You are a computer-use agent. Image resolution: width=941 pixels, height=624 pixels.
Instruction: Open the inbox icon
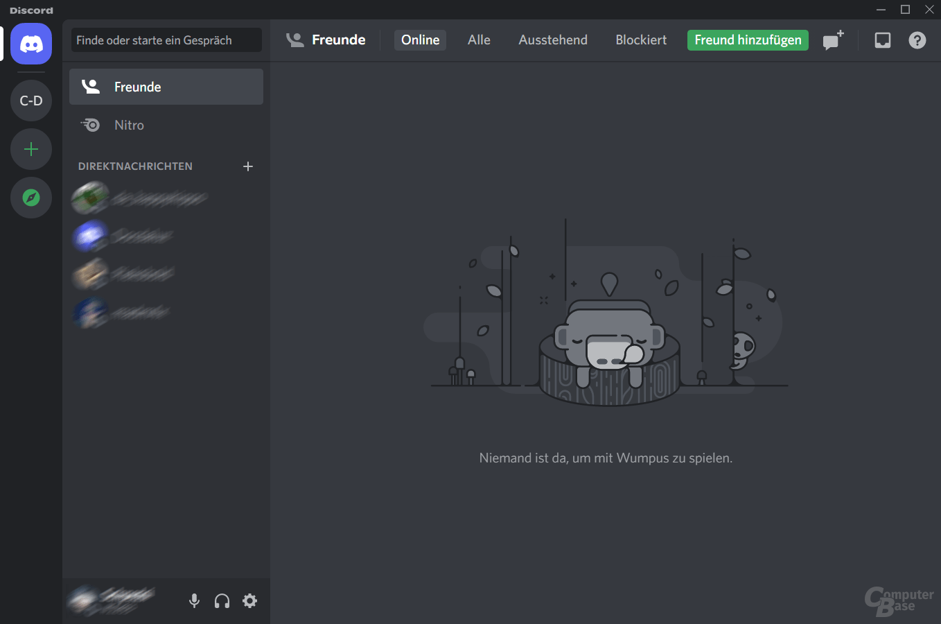coord(882,40)
